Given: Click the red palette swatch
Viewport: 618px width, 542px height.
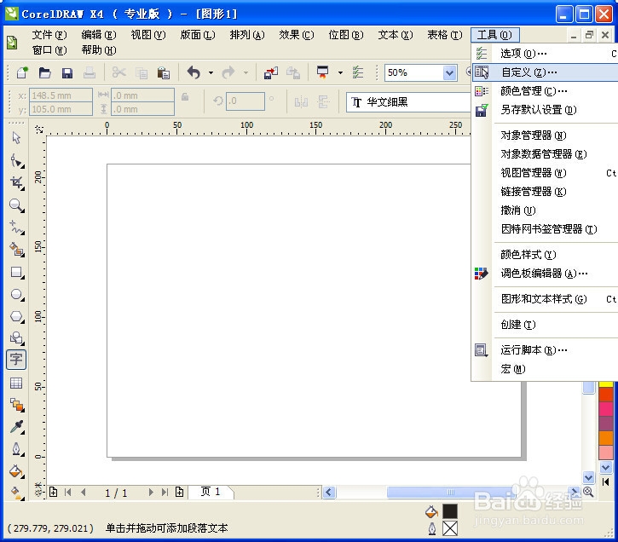Looking at the screenshot, I should (606, 395).
